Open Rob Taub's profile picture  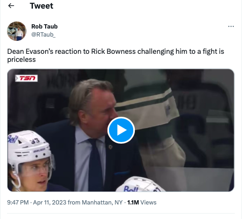(x=17, y=31)
